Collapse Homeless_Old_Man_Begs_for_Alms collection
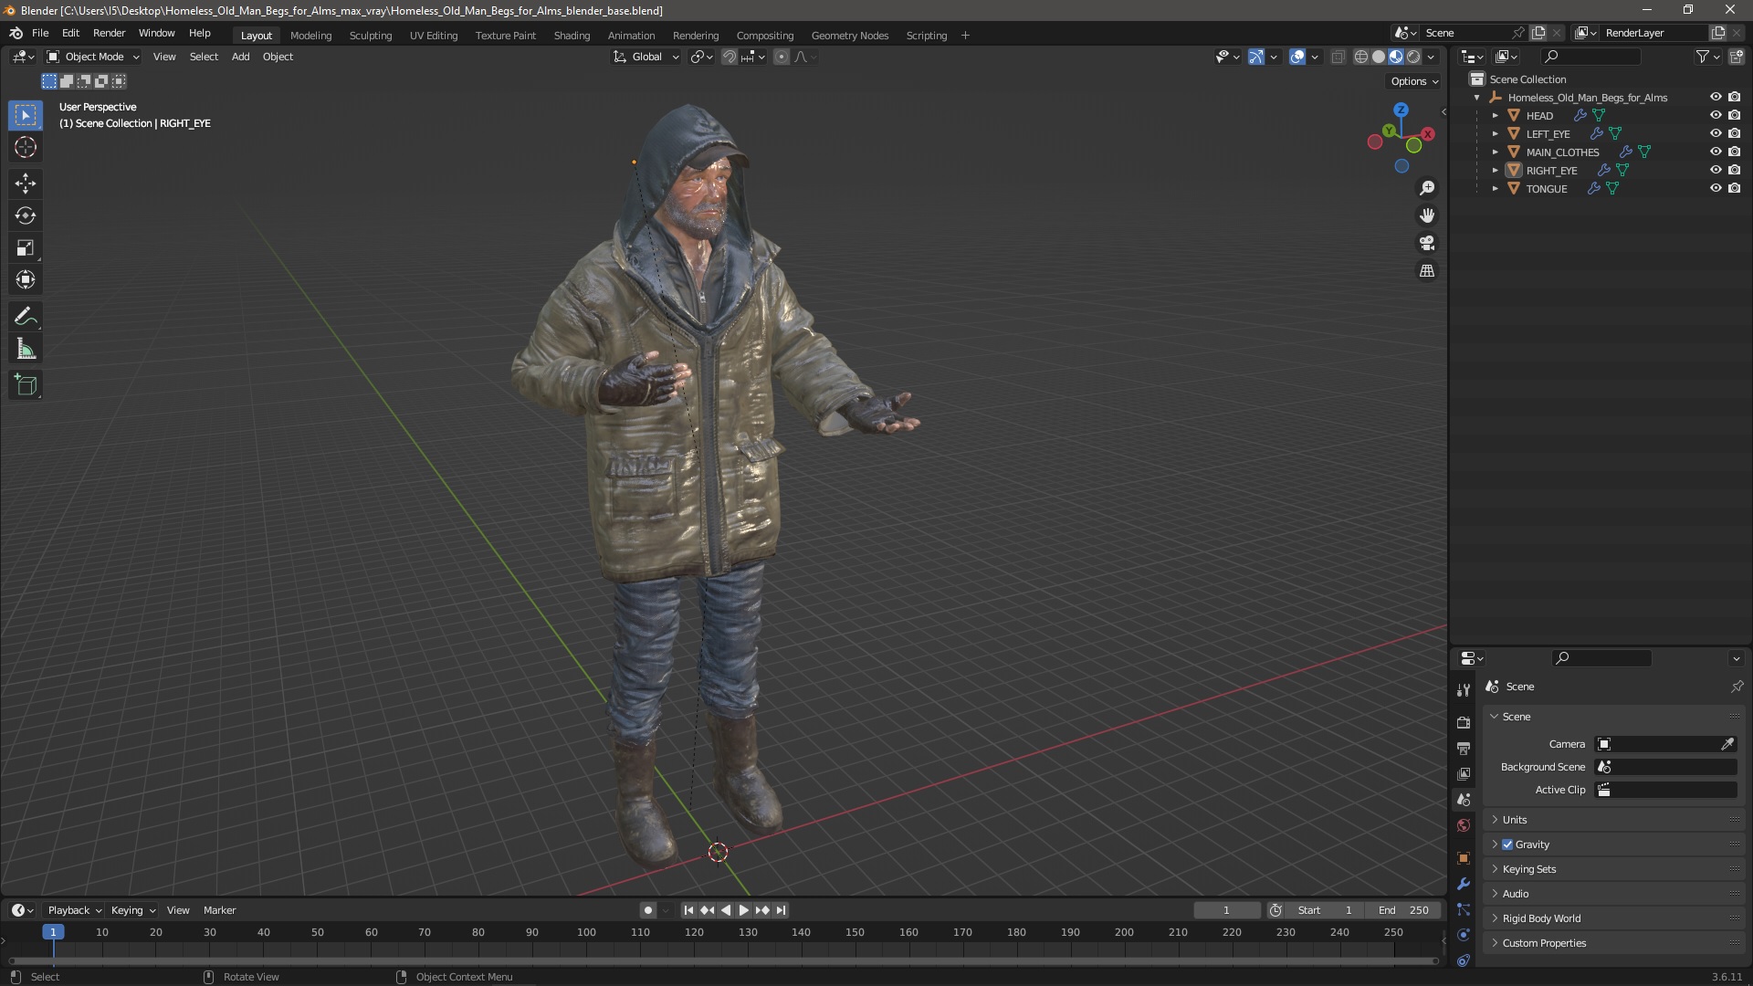The width and height of the screenshot is (1753, 986). (x=1477, y=98)
